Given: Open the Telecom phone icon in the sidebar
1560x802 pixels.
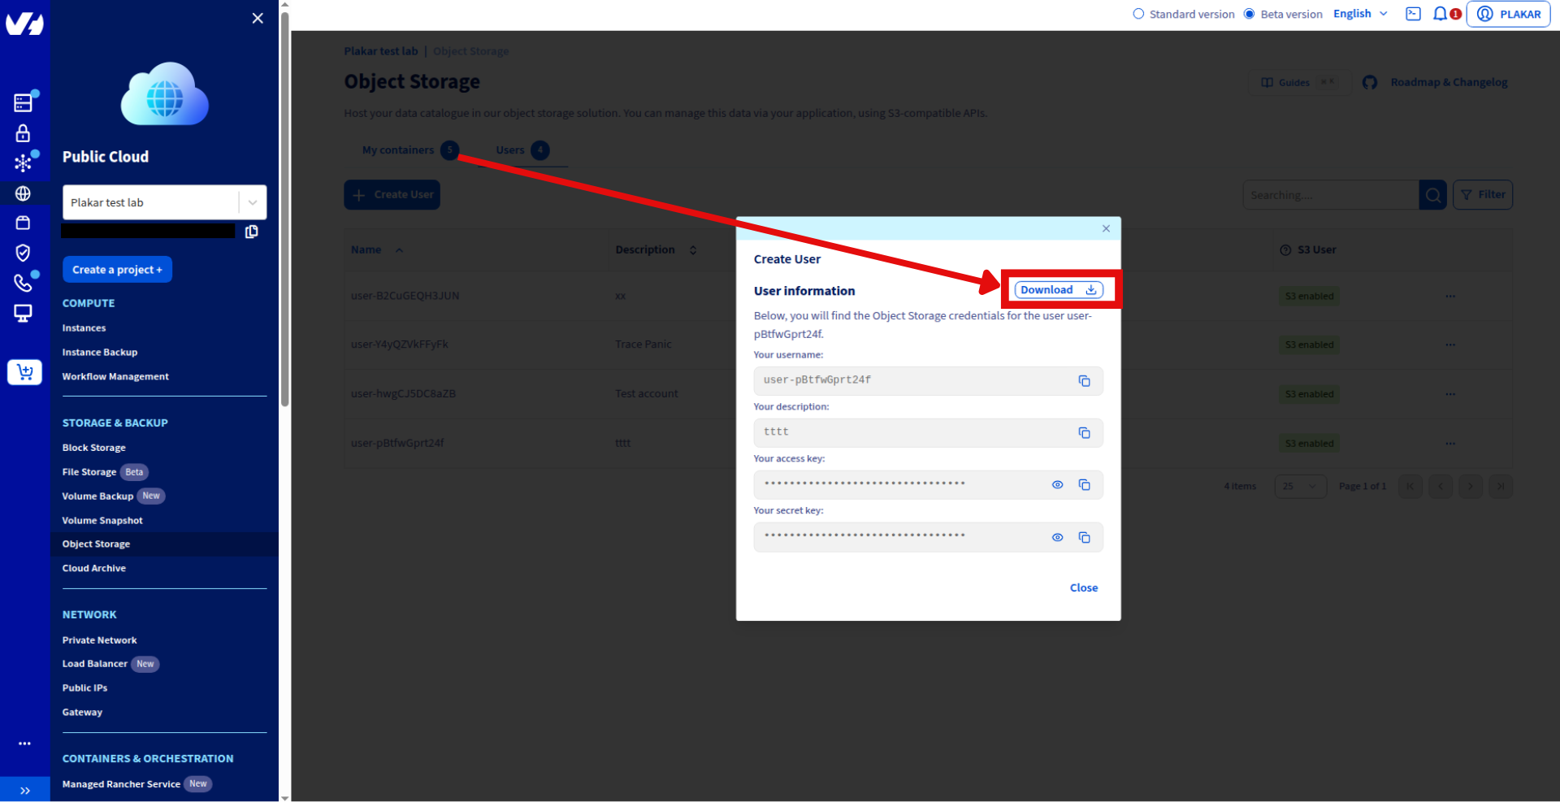Looking at the screenshot, I should point(24,282).
